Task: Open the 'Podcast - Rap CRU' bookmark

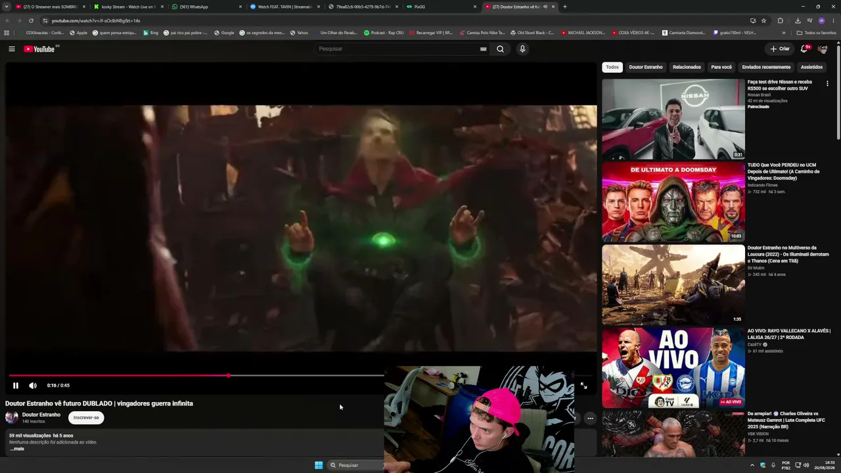Action: tap(383, 32)
